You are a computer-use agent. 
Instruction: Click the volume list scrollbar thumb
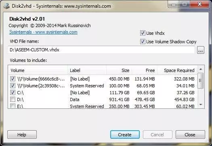201,80
